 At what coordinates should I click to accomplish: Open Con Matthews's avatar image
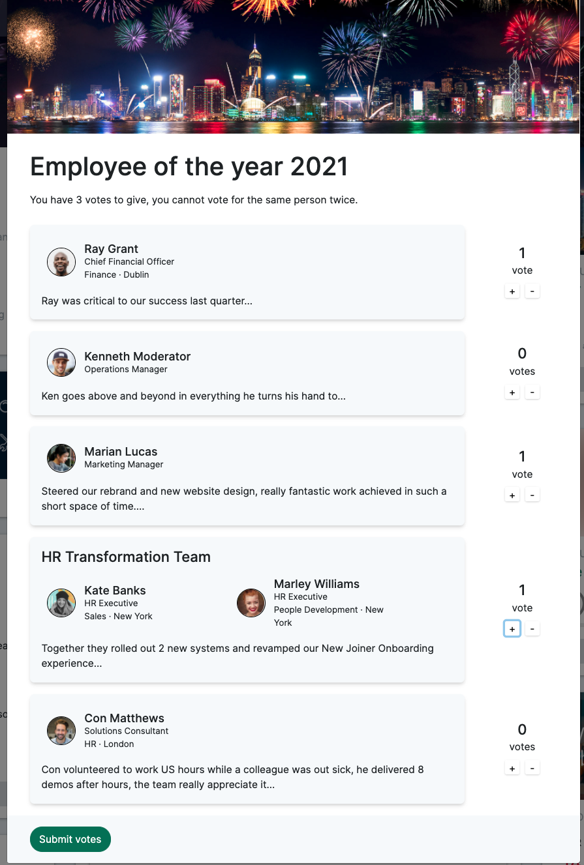click(x=61, y=731)
